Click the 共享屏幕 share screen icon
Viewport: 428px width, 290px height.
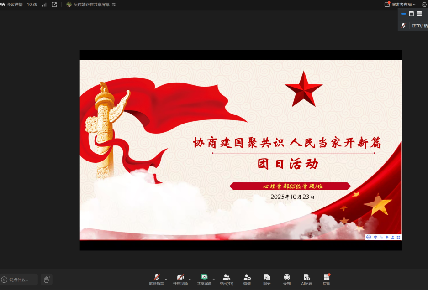click(x=204, y=277)
